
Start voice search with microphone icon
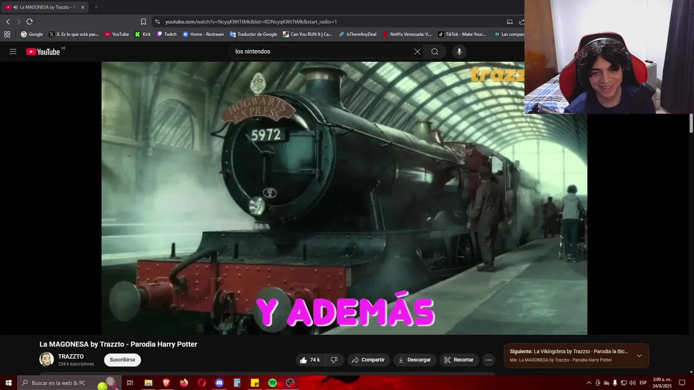(x=459, y=51)
